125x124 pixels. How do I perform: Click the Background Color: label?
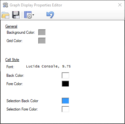coord(21,32)
